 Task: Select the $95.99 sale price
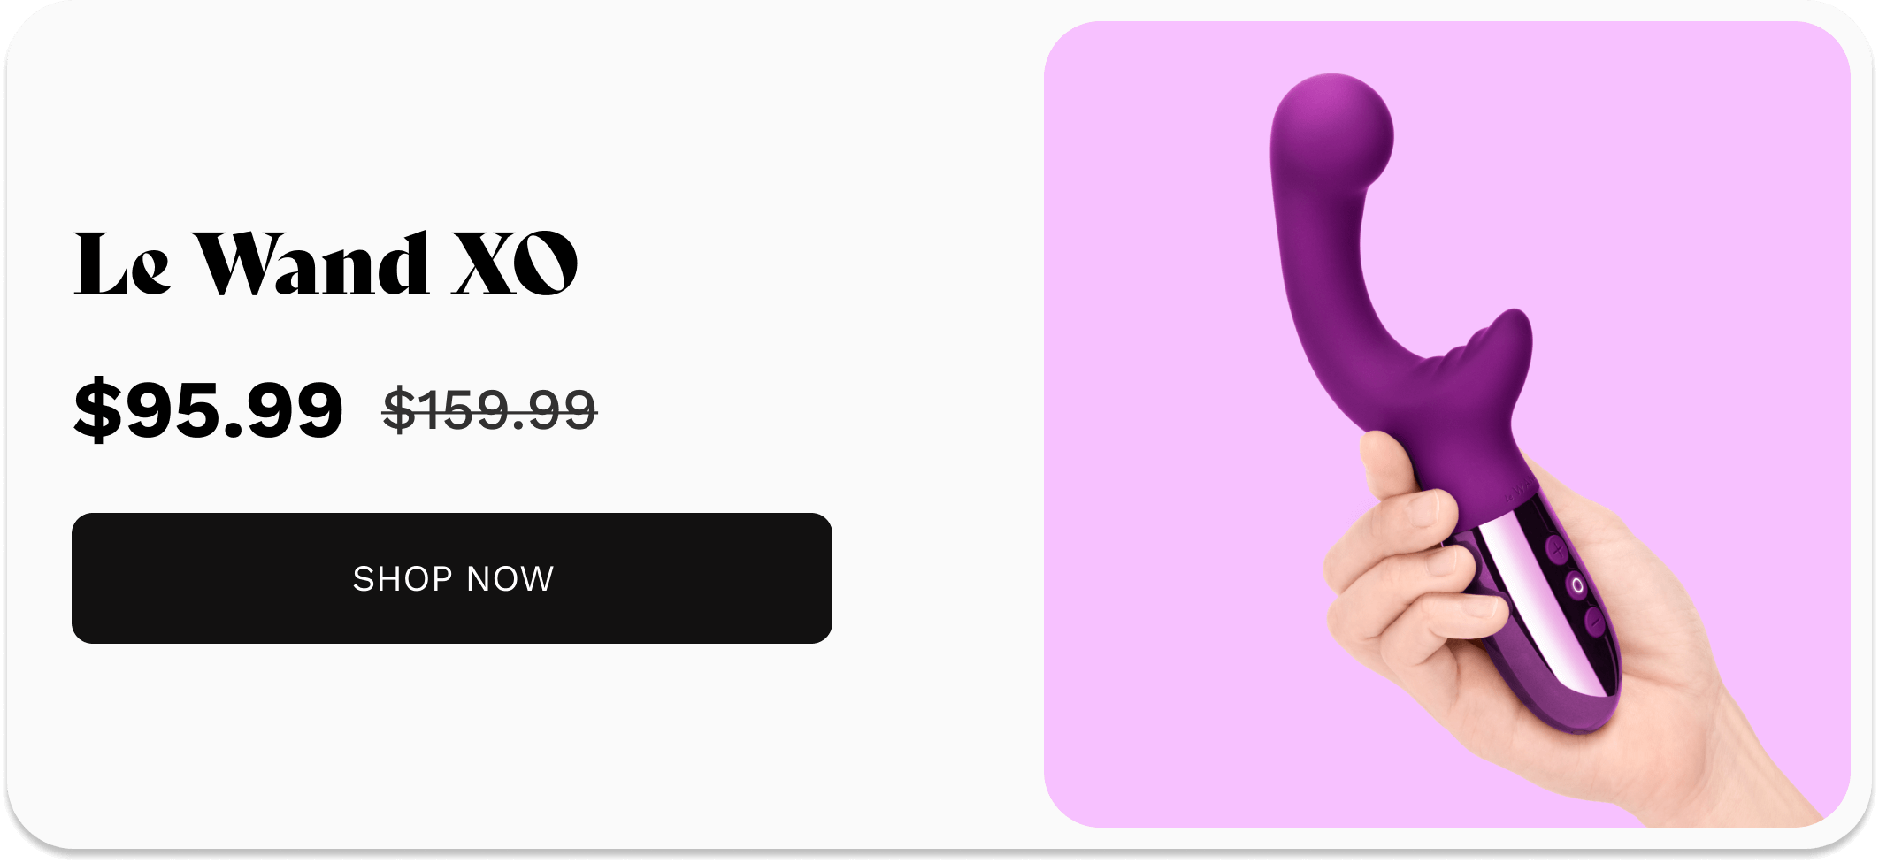208,409
